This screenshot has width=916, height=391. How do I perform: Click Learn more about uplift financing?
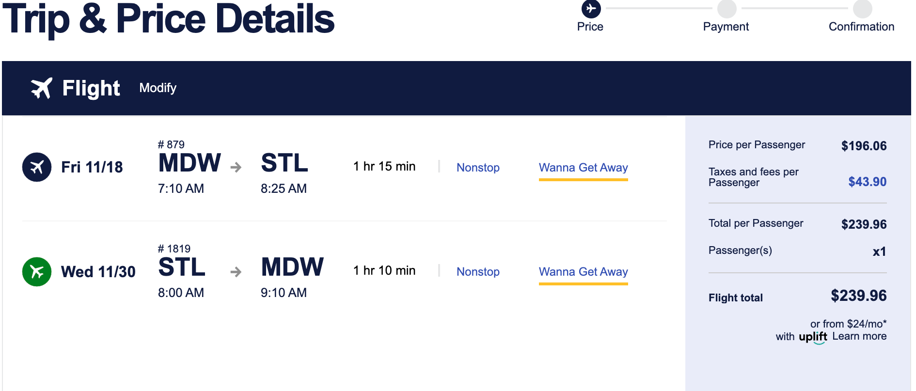click(859, 336)
